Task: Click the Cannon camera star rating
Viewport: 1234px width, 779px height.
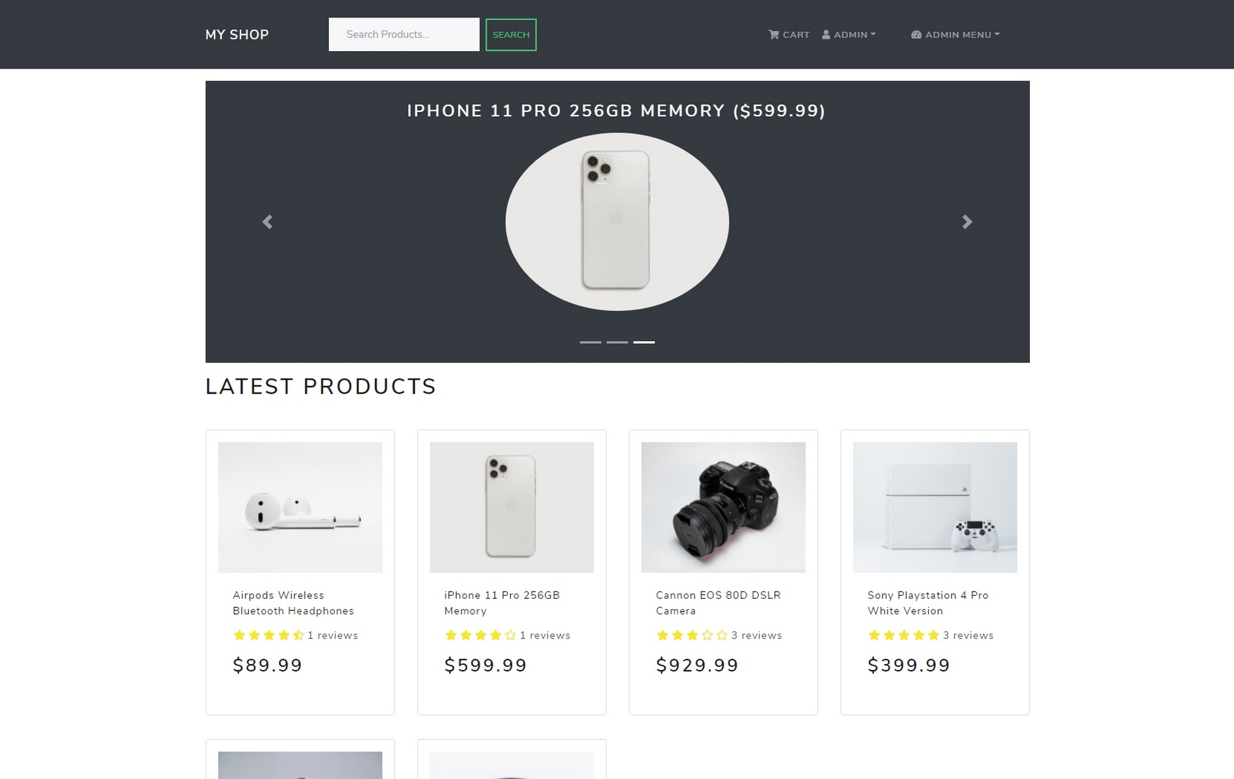Action: pos(692,635)
